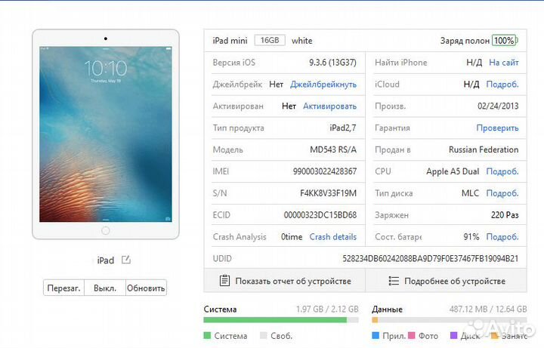Select serial number F4KK8V33F19M
Screen dimensions: 544x348
click(x=328, y=193)
